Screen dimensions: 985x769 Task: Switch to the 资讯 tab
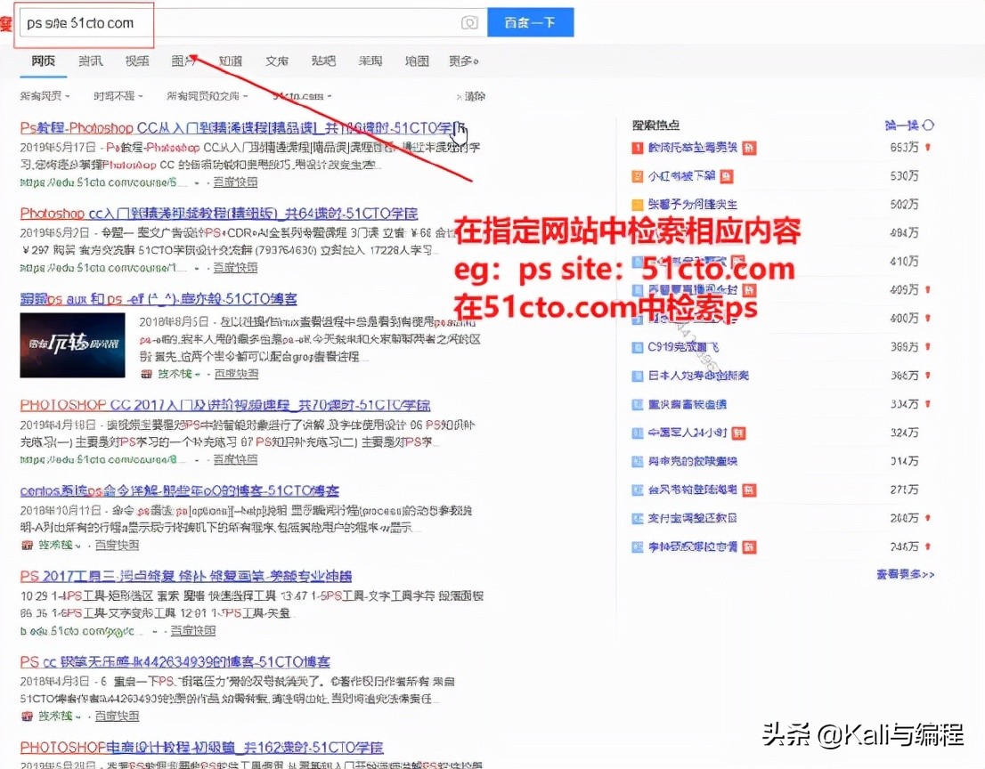[x=91, y=61]
